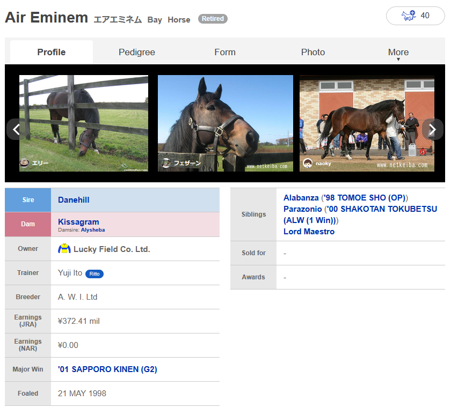Click the naoky user avatar on third photo
This screenshot has height=408, width=458.
(x=308, y=163)
